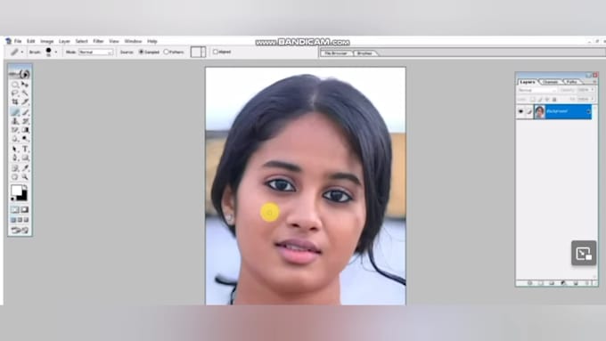606x341 pixels.
Task: Switch to the Paths tab
Action: click(571, 82)
